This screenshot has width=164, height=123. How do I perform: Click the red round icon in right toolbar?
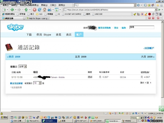pyautogui.click(x=150, y=14)
